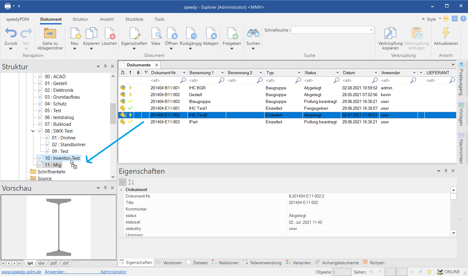468x276 pixels.
Task: Click the Aktualisieren lightning icon
Action: click(446, 33)
